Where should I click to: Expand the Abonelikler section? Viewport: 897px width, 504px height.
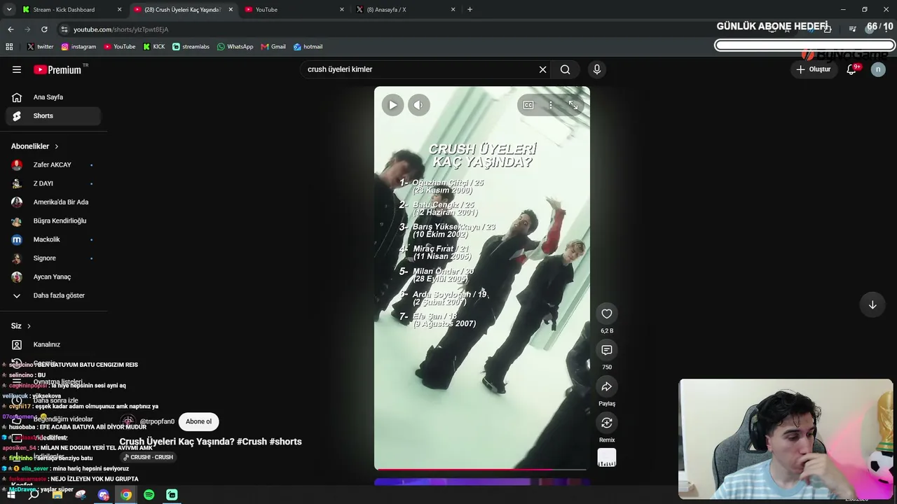[x=35, y=146]
